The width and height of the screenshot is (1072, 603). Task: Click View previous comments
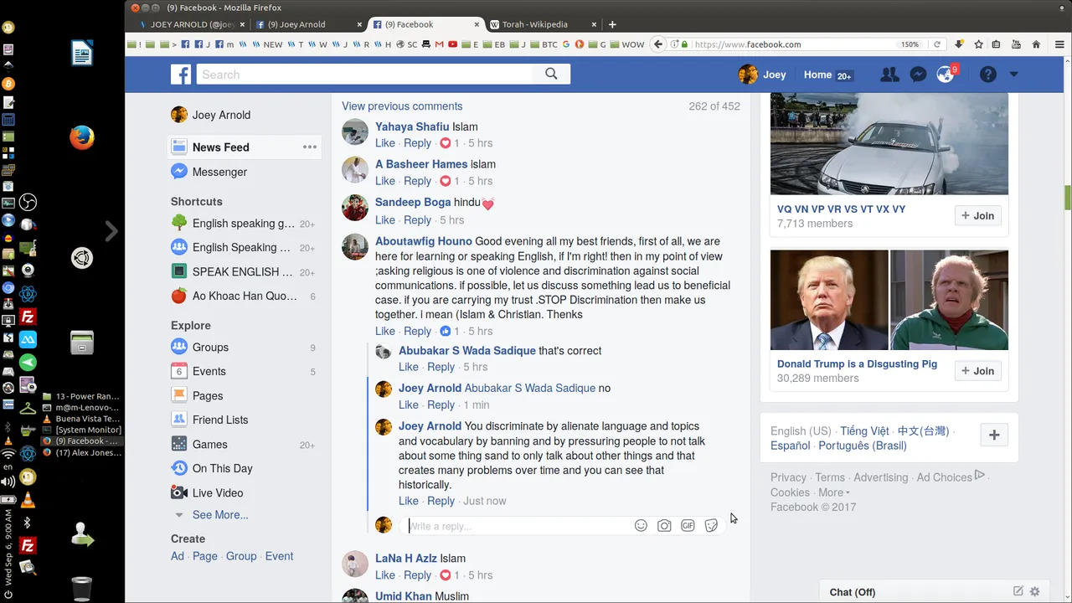402,106
